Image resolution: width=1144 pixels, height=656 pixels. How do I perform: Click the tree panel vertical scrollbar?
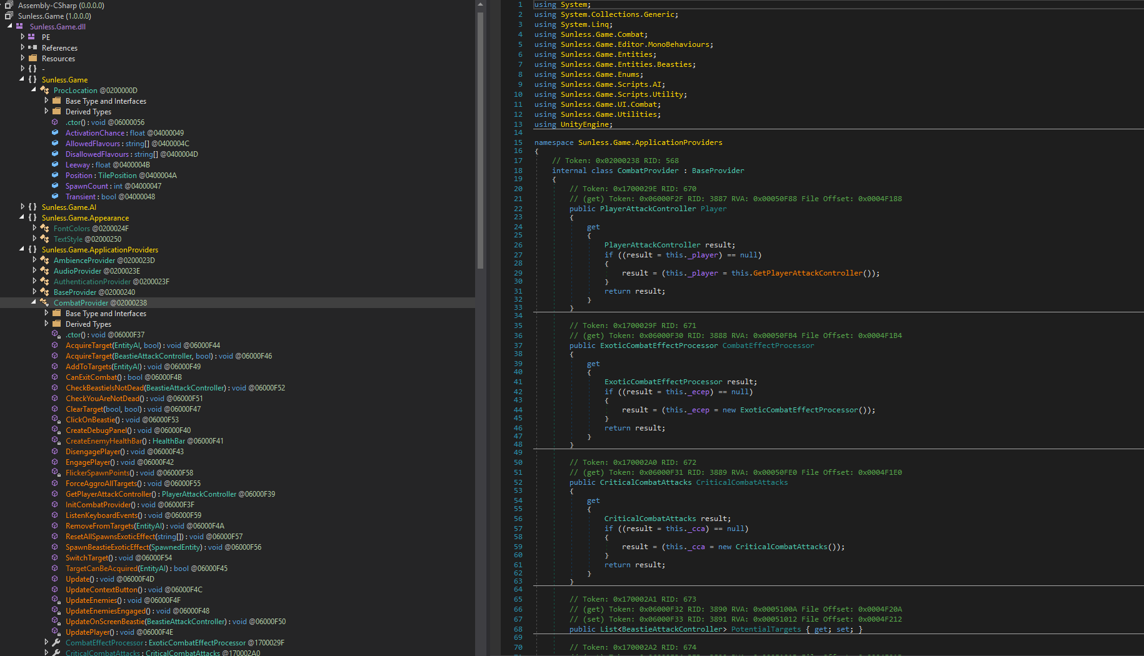coord(480,141)
